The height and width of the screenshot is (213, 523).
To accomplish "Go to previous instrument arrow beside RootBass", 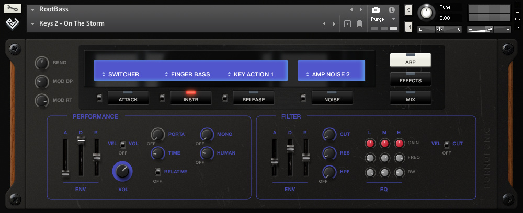I will 351,9.
